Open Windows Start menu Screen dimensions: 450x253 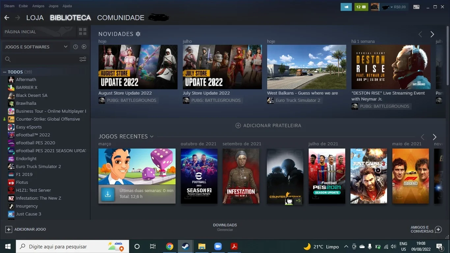click(x=8, y=246)
